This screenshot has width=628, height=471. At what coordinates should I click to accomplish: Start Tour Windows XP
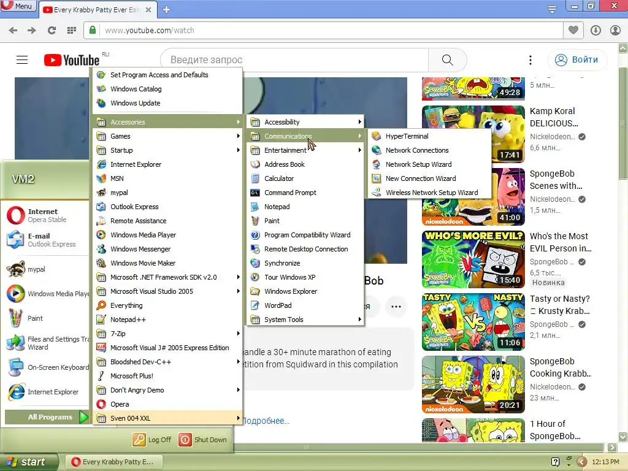[305, 277]
